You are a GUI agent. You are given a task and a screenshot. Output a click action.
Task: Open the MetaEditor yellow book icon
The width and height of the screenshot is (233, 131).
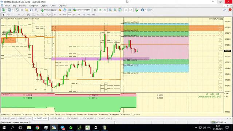point(60,10)
